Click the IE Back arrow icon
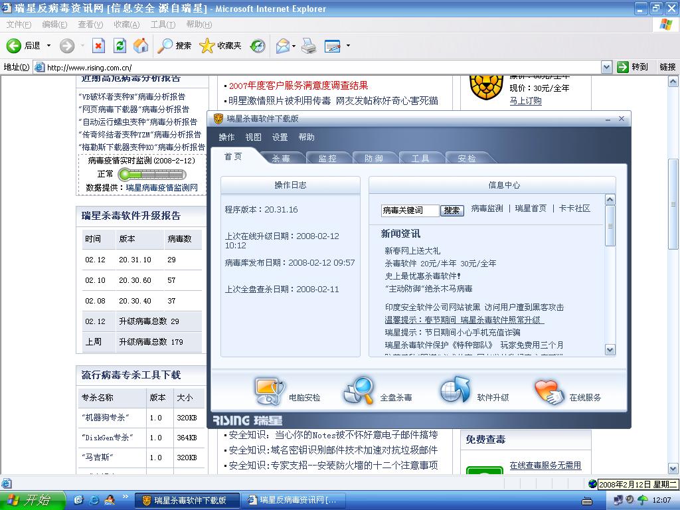 pyautogui.click(x=13, y=46)
